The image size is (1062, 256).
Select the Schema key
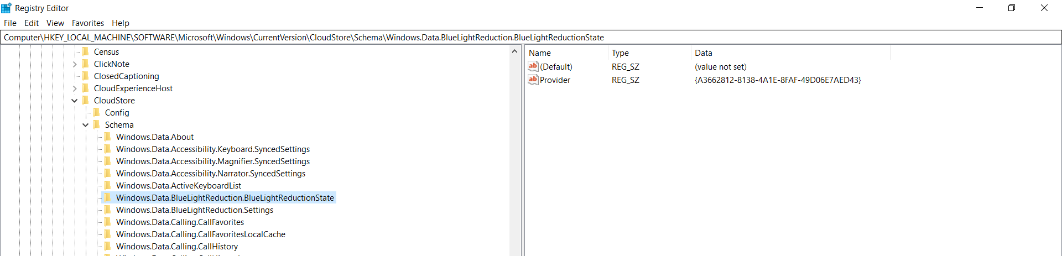point(119,125)
